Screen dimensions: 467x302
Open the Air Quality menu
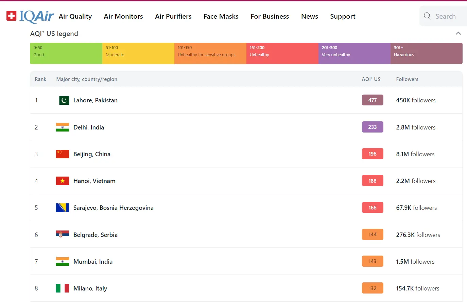(x=75, y=16)
